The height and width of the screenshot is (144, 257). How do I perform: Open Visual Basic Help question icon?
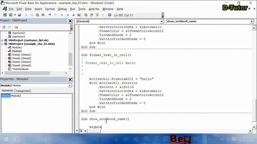click(110, 15)
